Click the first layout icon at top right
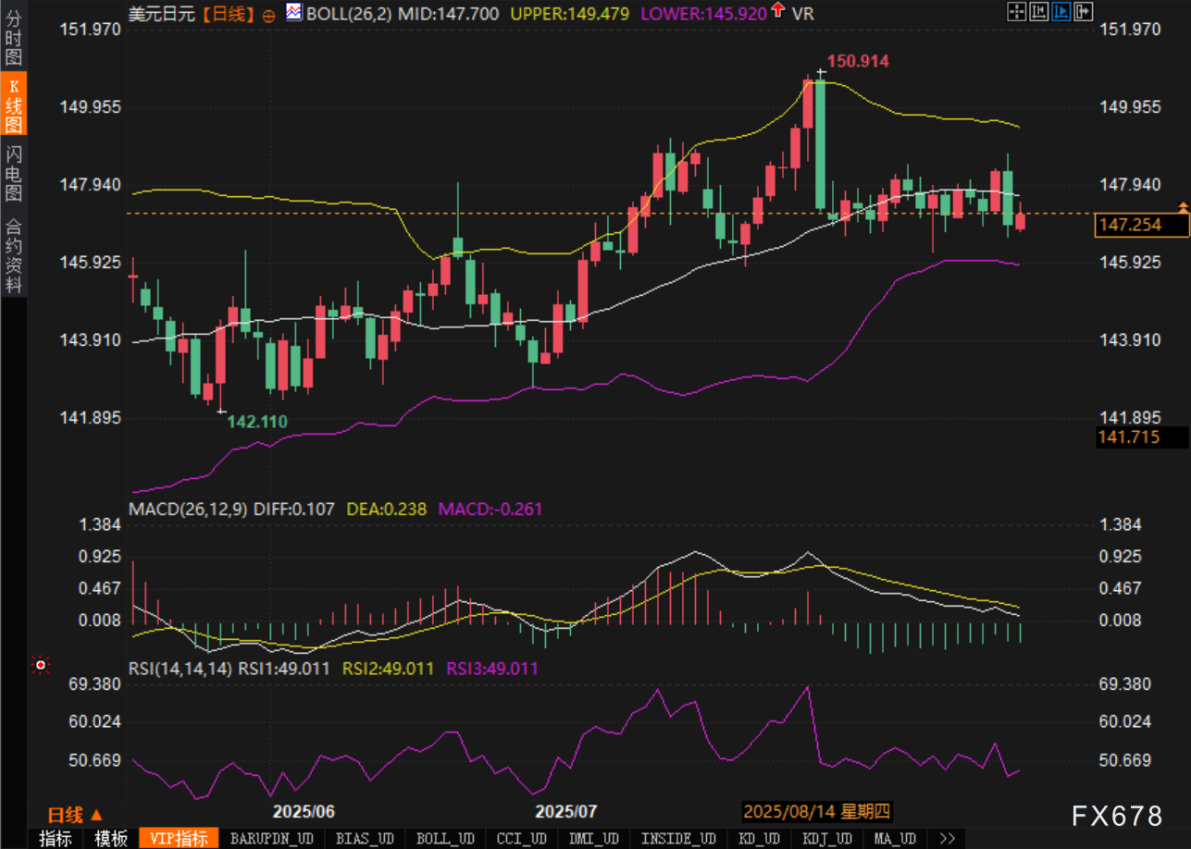This screenshot has height=849, width=1191. [x=1016, y=11]
